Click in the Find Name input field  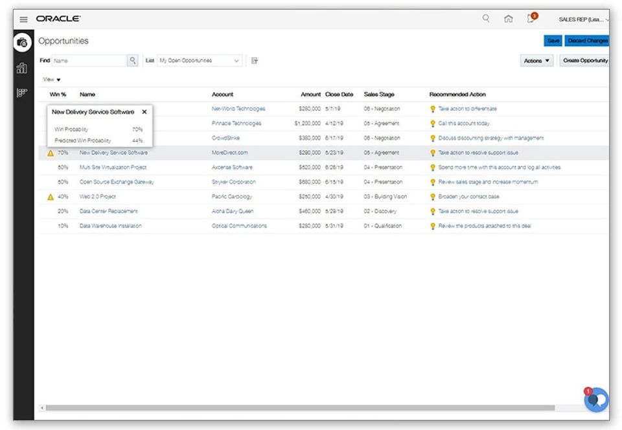click(x=89, y=61)
